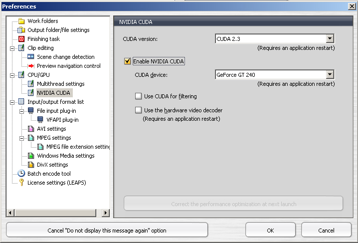Click the MPEG settings file icon
The width and height of the screenshot is (358, 243).
[31, 138]
